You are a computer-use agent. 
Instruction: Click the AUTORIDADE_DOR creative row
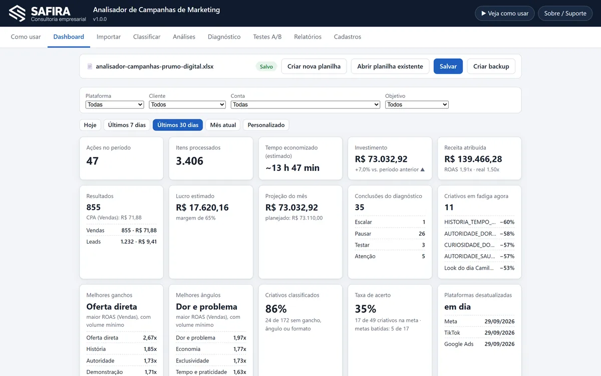479,234
